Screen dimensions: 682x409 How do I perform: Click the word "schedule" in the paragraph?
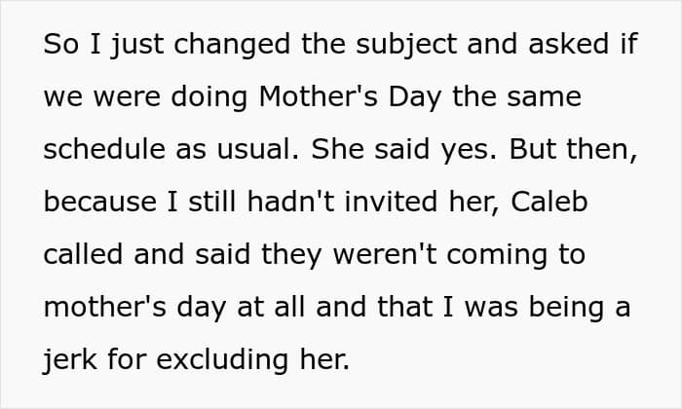104,149
